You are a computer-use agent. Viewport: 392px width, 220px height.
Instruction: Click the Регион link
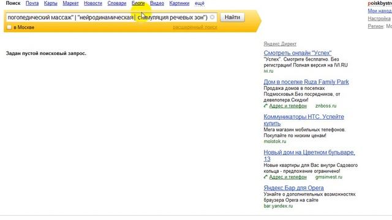point(375,26)
